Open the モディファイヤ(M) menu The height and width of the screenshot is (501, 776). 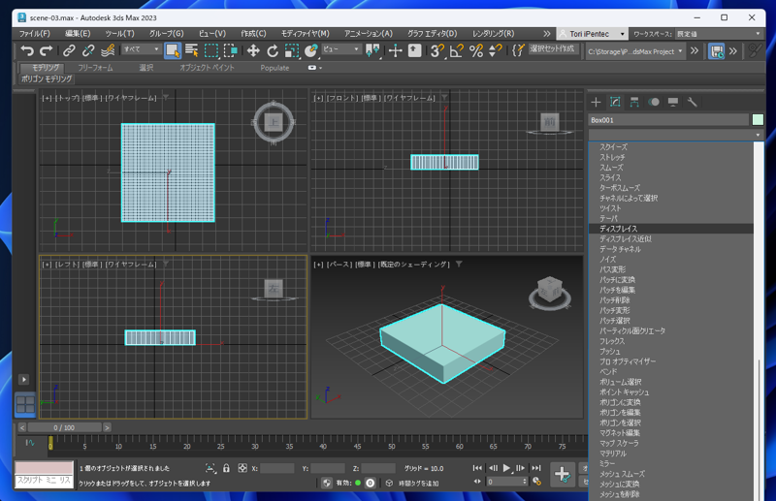(x=306, y=34)
